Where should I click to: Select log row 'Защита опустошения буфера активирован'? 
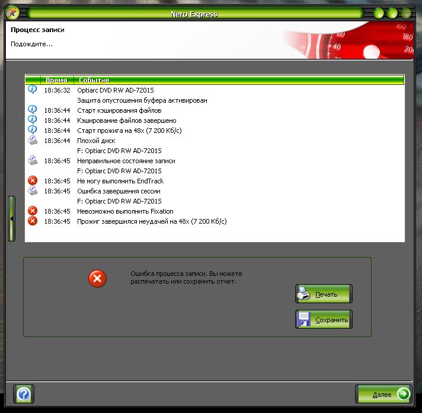pyautogui.click(x=215, y=100)
